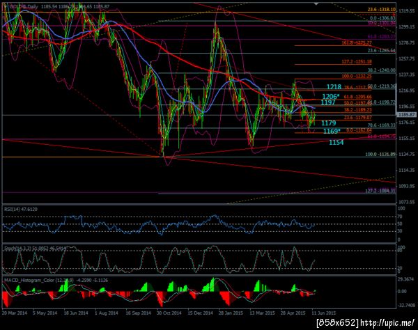
Task: Click the 1299.15 price scale value
Action: [x=407, y=27]
